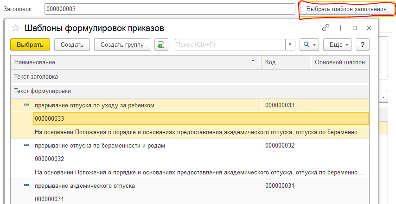Click the Код column header
Viewport: 396px width, 204px height.
pyautogui.click(x=286, y=62)
